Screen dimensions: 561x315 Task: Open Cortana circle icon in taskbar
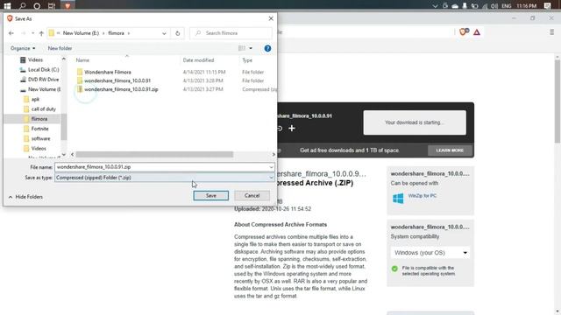tap(37, 6)
